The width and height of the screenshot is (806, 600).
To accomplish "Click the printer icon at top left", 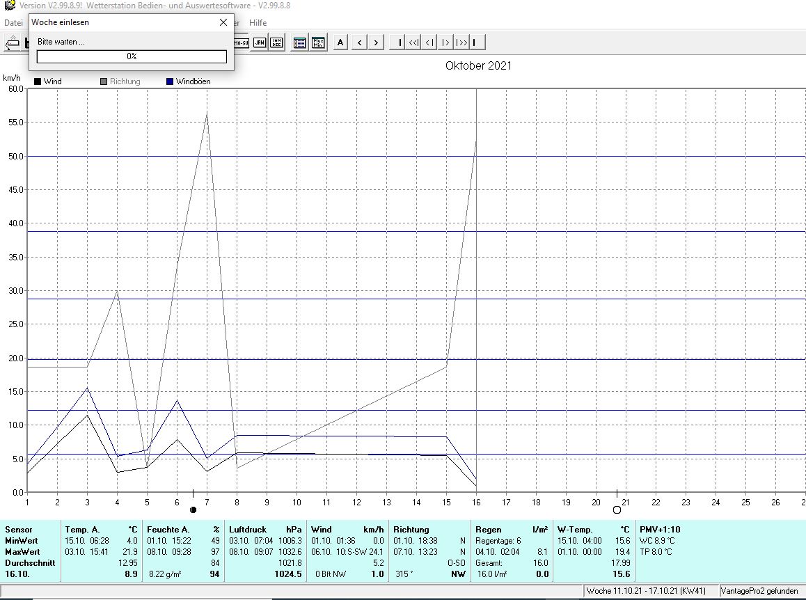I will tap(13, 42).
